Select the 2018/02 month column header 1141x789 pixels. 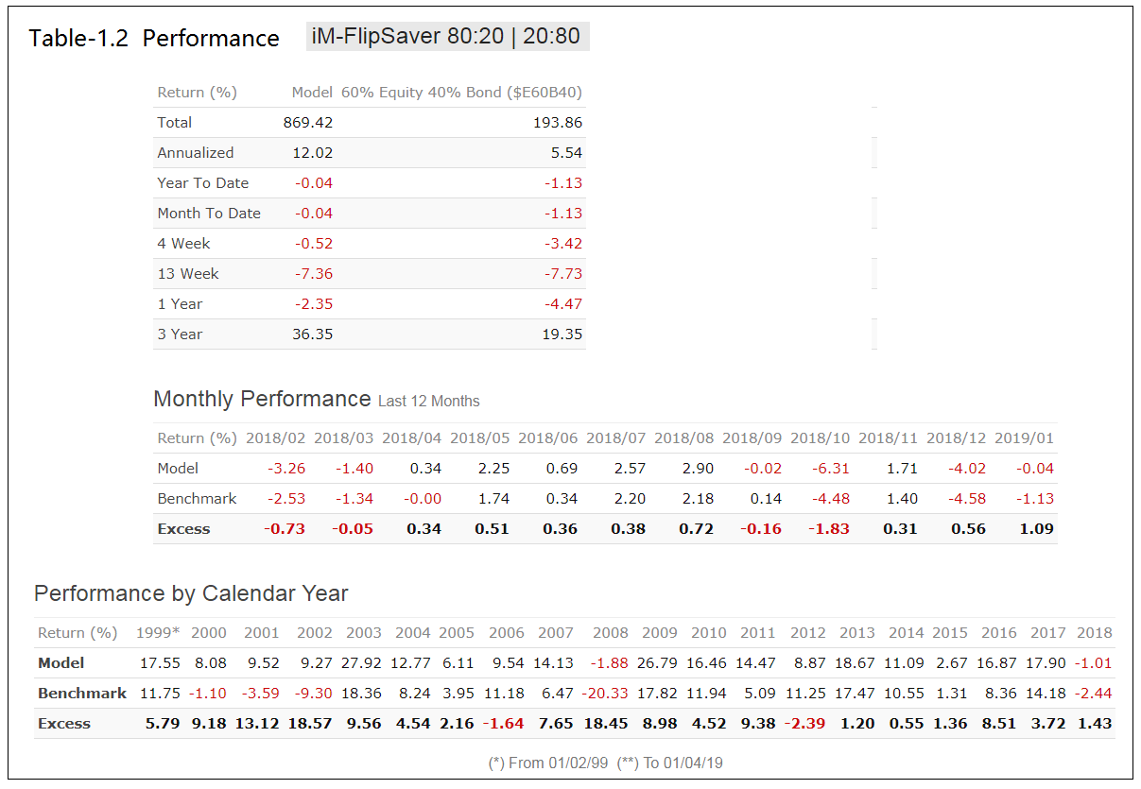tap(276, 438)
